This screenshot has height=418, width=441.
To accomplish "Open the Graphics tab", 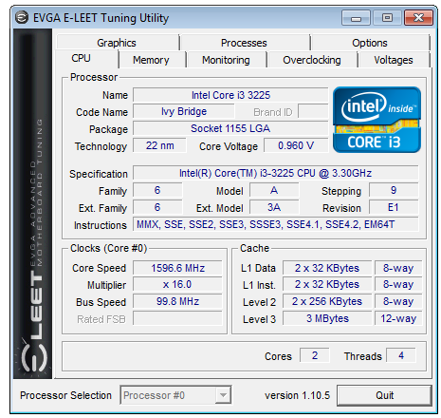I will 117,43.
